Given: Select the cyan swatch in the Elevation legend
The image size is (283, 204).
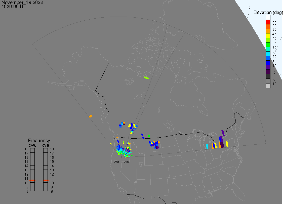Looking at the screenshot, I should 268,54.
